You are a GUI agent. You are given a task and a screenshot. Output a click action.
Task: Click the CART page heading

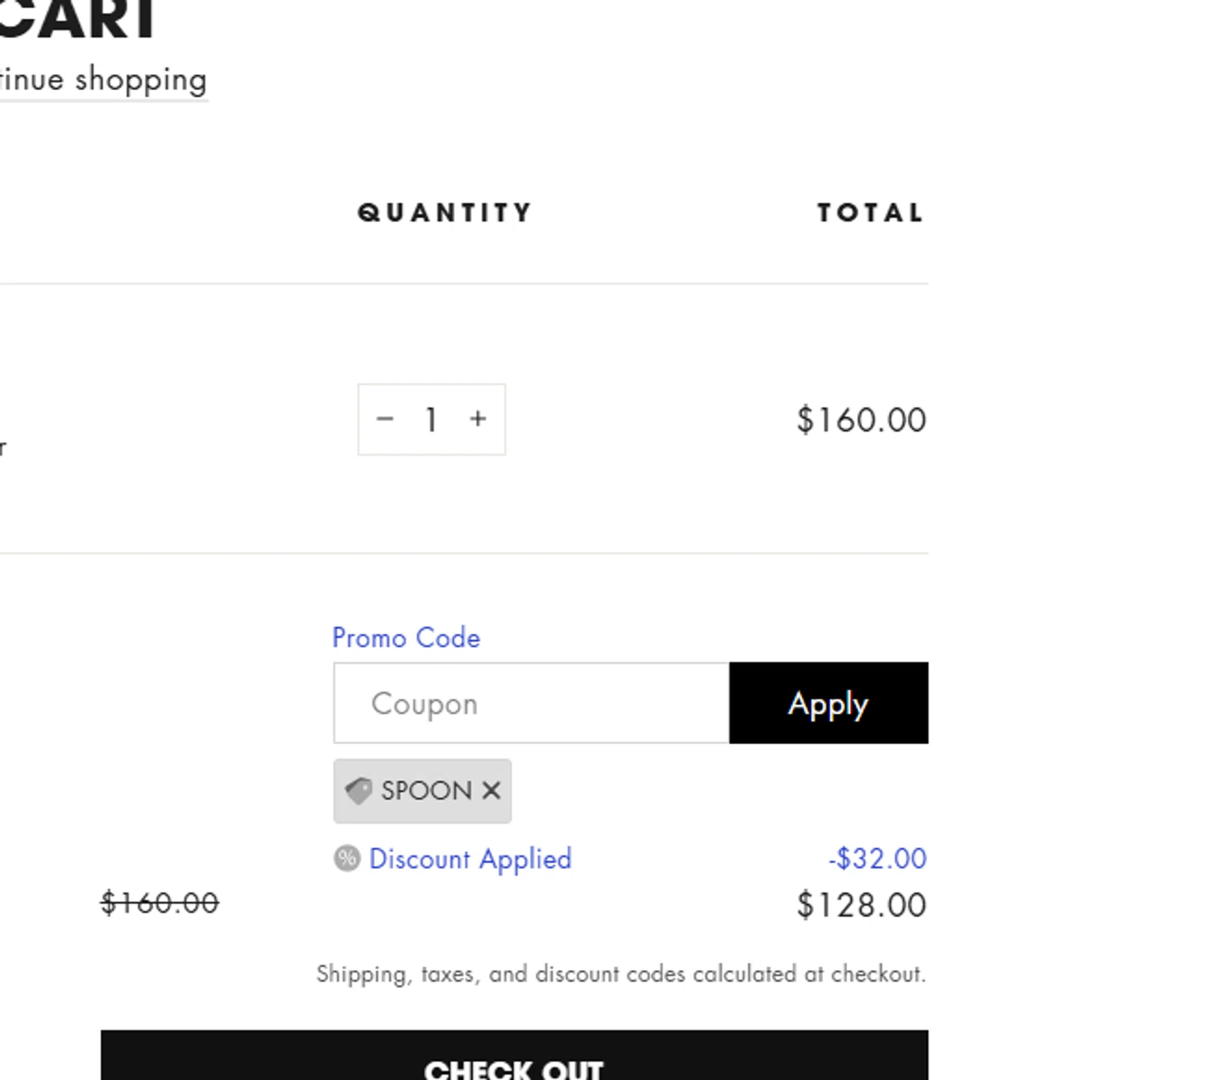pyautogui.click(x=77, y=19)
